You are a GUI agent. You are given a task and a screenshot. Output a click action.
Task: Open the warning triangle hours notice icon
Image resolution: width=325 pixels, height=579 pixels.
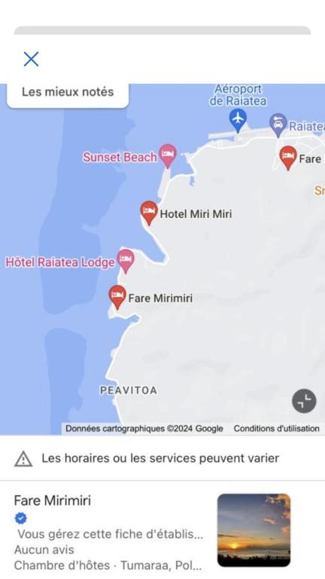[23, 459]
